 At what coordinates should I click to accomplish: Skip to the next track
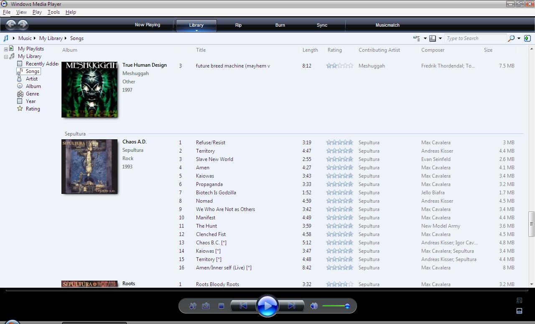(291, 306)
